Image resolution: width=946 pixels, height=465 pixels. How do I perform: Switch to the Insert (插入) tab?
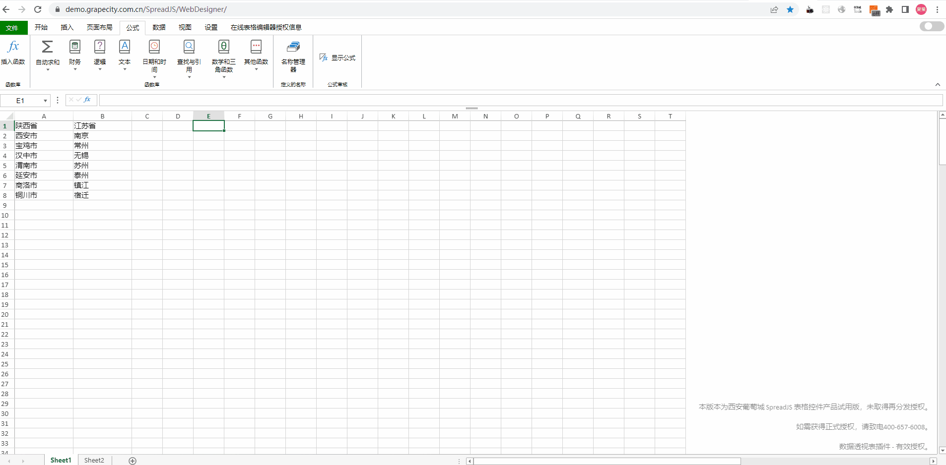(x=67, y=27)
